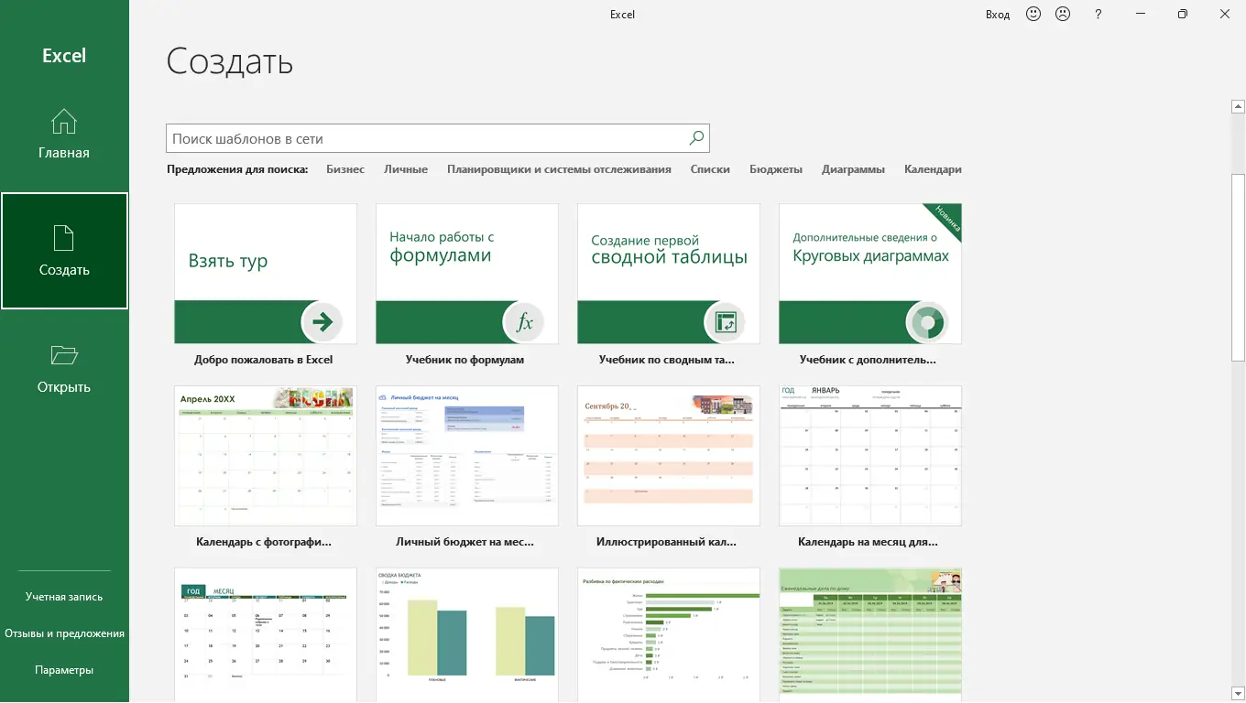
Task: Select the Сводка бюджета chart template
Action: click(x=467, y=634)
